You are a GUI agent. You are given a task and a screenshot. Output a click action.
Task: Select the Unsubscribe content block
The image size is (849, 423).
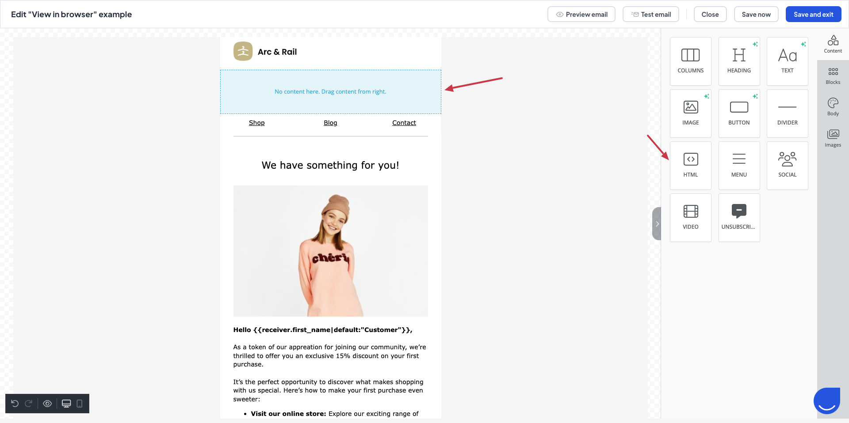pyautogui.click(x=739, y=217)
